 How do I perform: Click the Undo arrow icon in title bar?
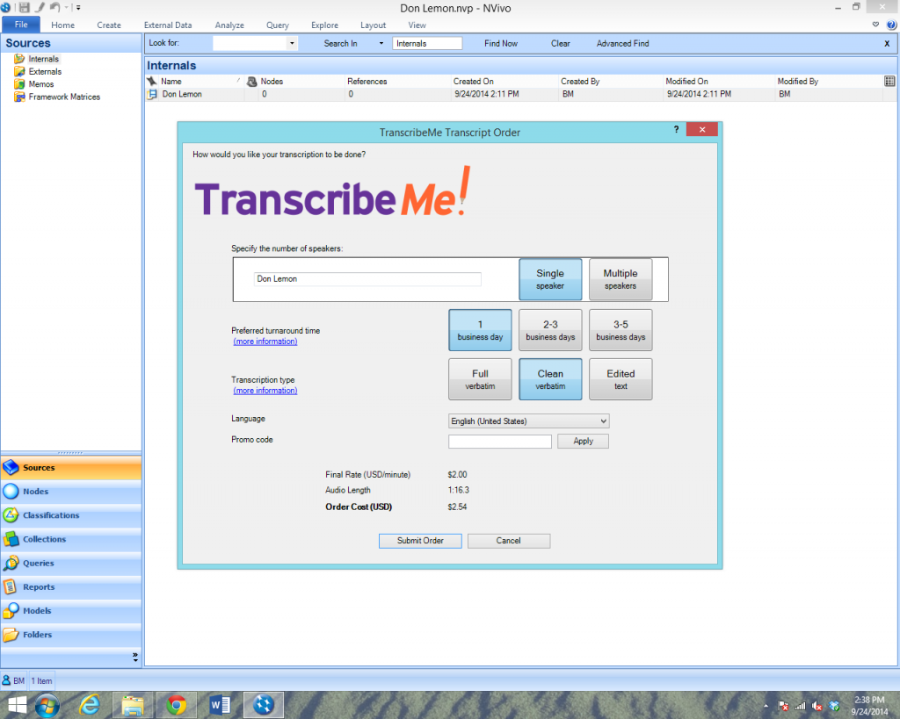point(55,7)
